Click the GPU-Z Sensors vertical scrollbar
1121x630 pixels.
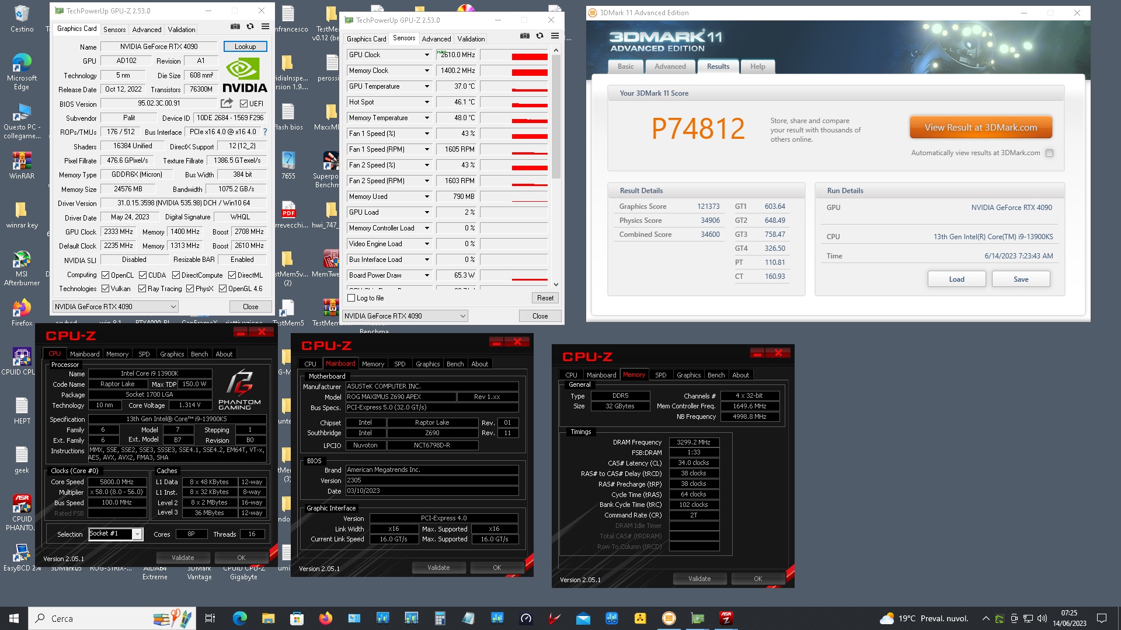point(556,117)
